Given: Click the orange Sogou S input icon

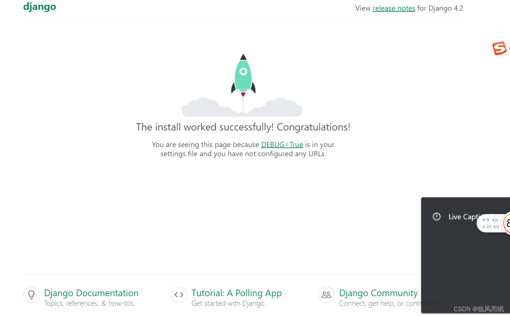Looking at the screenshot, I should click(x=499, y=48).
